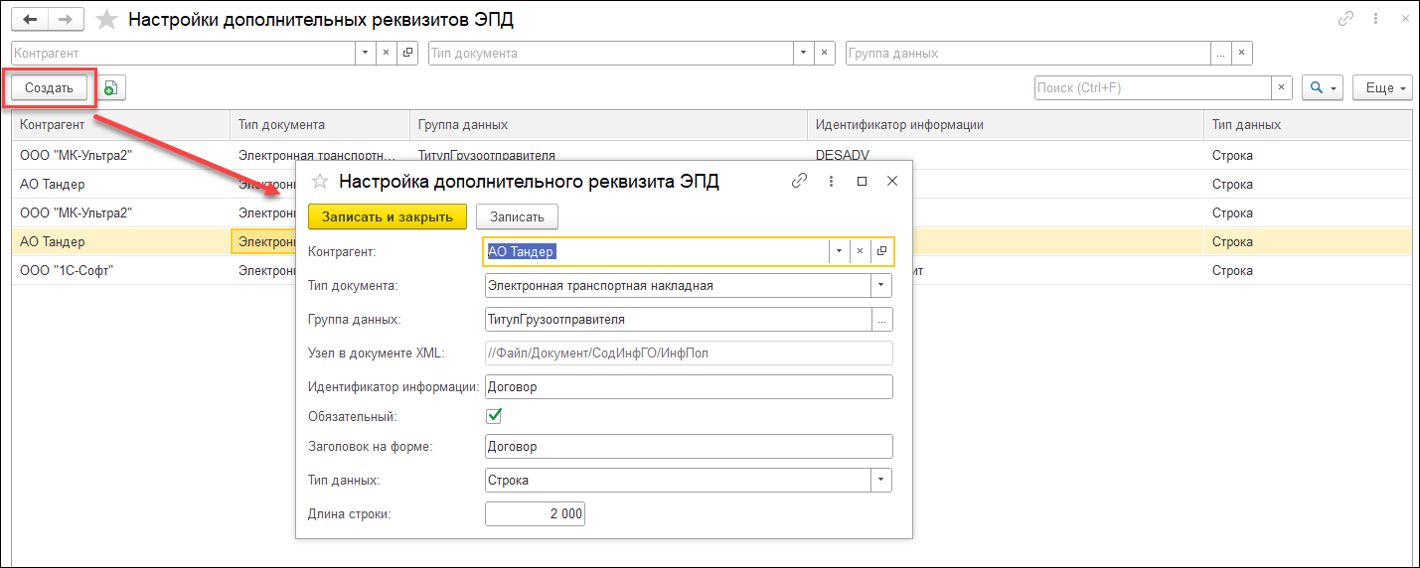The image size is (1420, 568).
Task: Click the Записать button
Action: coord(517,216)
